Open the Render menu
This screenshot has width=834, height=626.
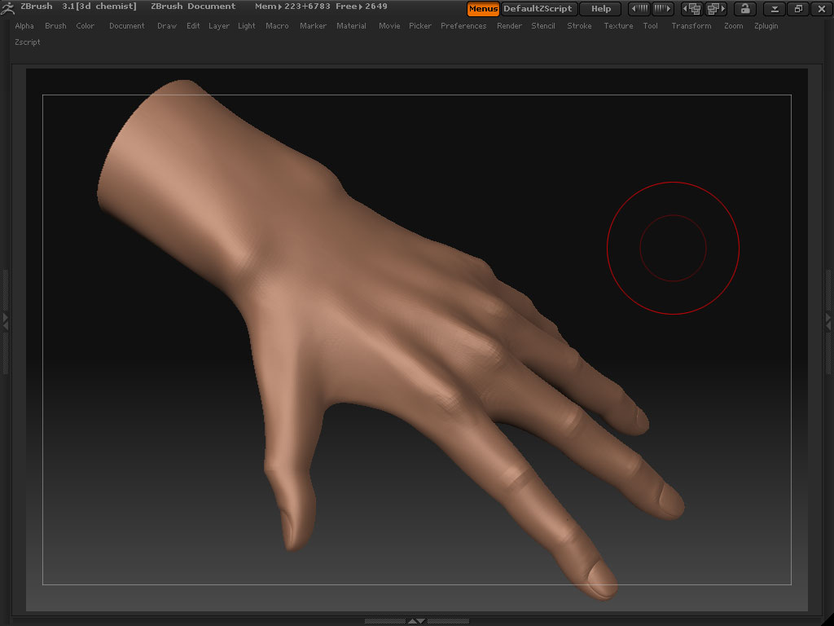click(509, 25)
